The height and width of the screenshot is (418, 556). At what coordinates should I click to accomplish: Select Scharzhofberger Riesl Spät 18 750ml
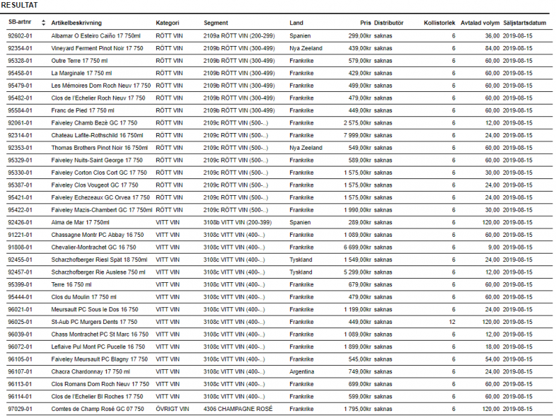99,260
